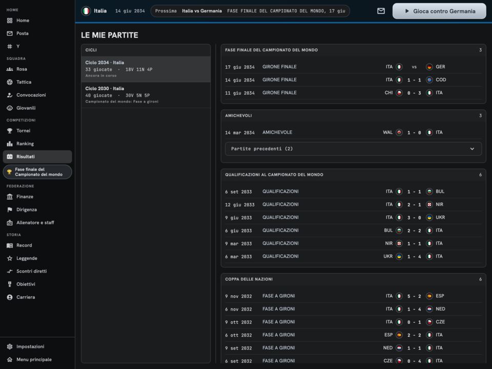Return to Menu principale
The image size is (492, 369).
click(37, 360)
